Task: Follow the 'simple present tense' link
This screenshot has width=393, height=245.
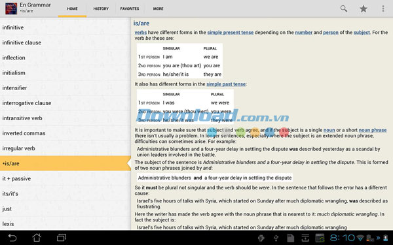Action: (231, 33)
